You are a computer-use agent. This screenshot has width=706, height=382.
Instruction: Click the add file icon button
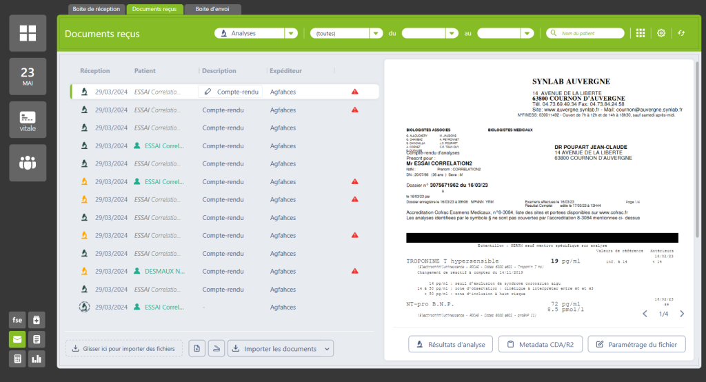click(196, 349)
